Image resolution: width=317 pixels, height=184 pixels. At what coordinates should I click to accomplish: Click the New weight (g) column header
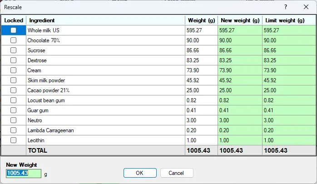(240, 20)
